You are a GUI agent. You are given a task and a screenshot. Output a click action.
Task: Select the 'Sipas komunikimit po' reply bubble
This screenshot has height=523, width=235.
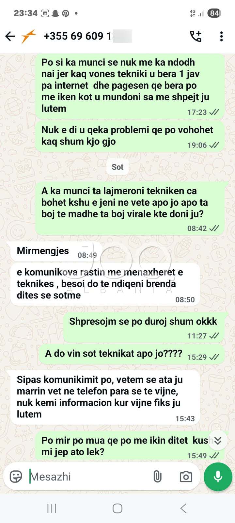tap(105, 397)
